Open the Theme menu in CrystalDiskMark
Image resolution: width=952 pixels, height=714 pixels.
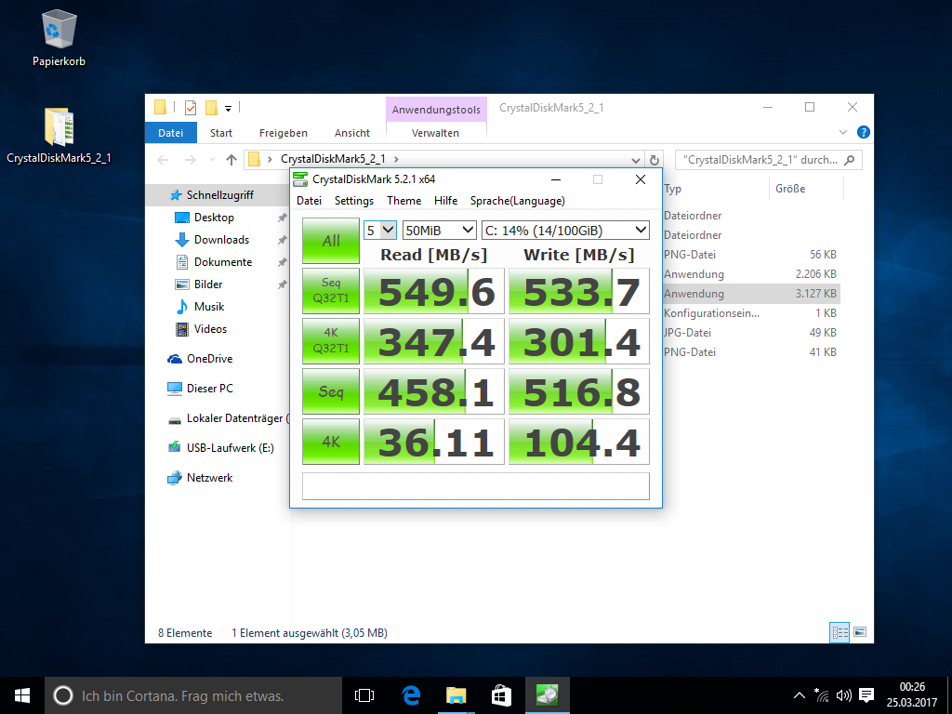click(403, 201)
